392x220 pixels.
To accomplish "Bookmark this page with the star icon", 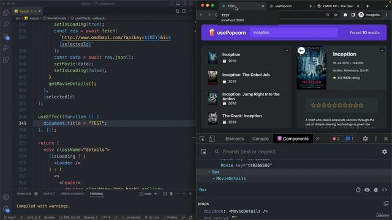I will 336,15.
